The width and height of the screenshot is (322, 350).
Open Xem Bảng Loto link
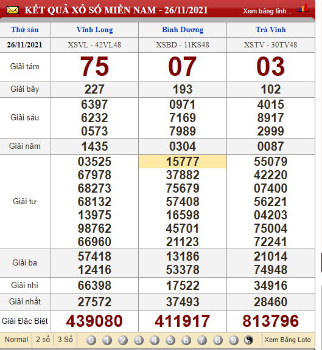[287, 340]
